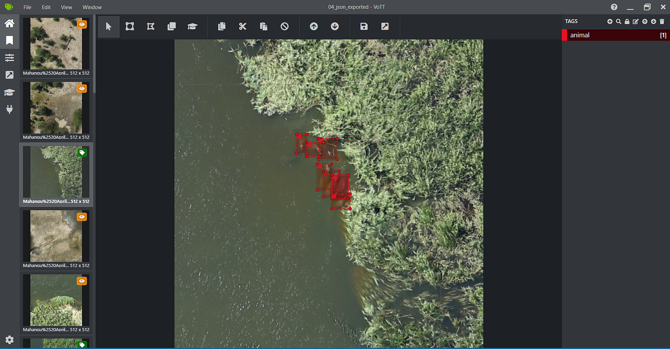Open Application Settings gear icon
670x349 pixels.
[x=10, y=340]
